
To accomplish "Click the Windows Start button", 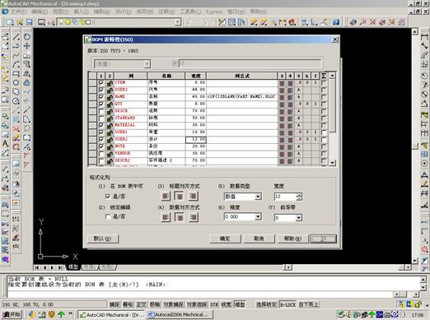I will (x=12, y=314).
